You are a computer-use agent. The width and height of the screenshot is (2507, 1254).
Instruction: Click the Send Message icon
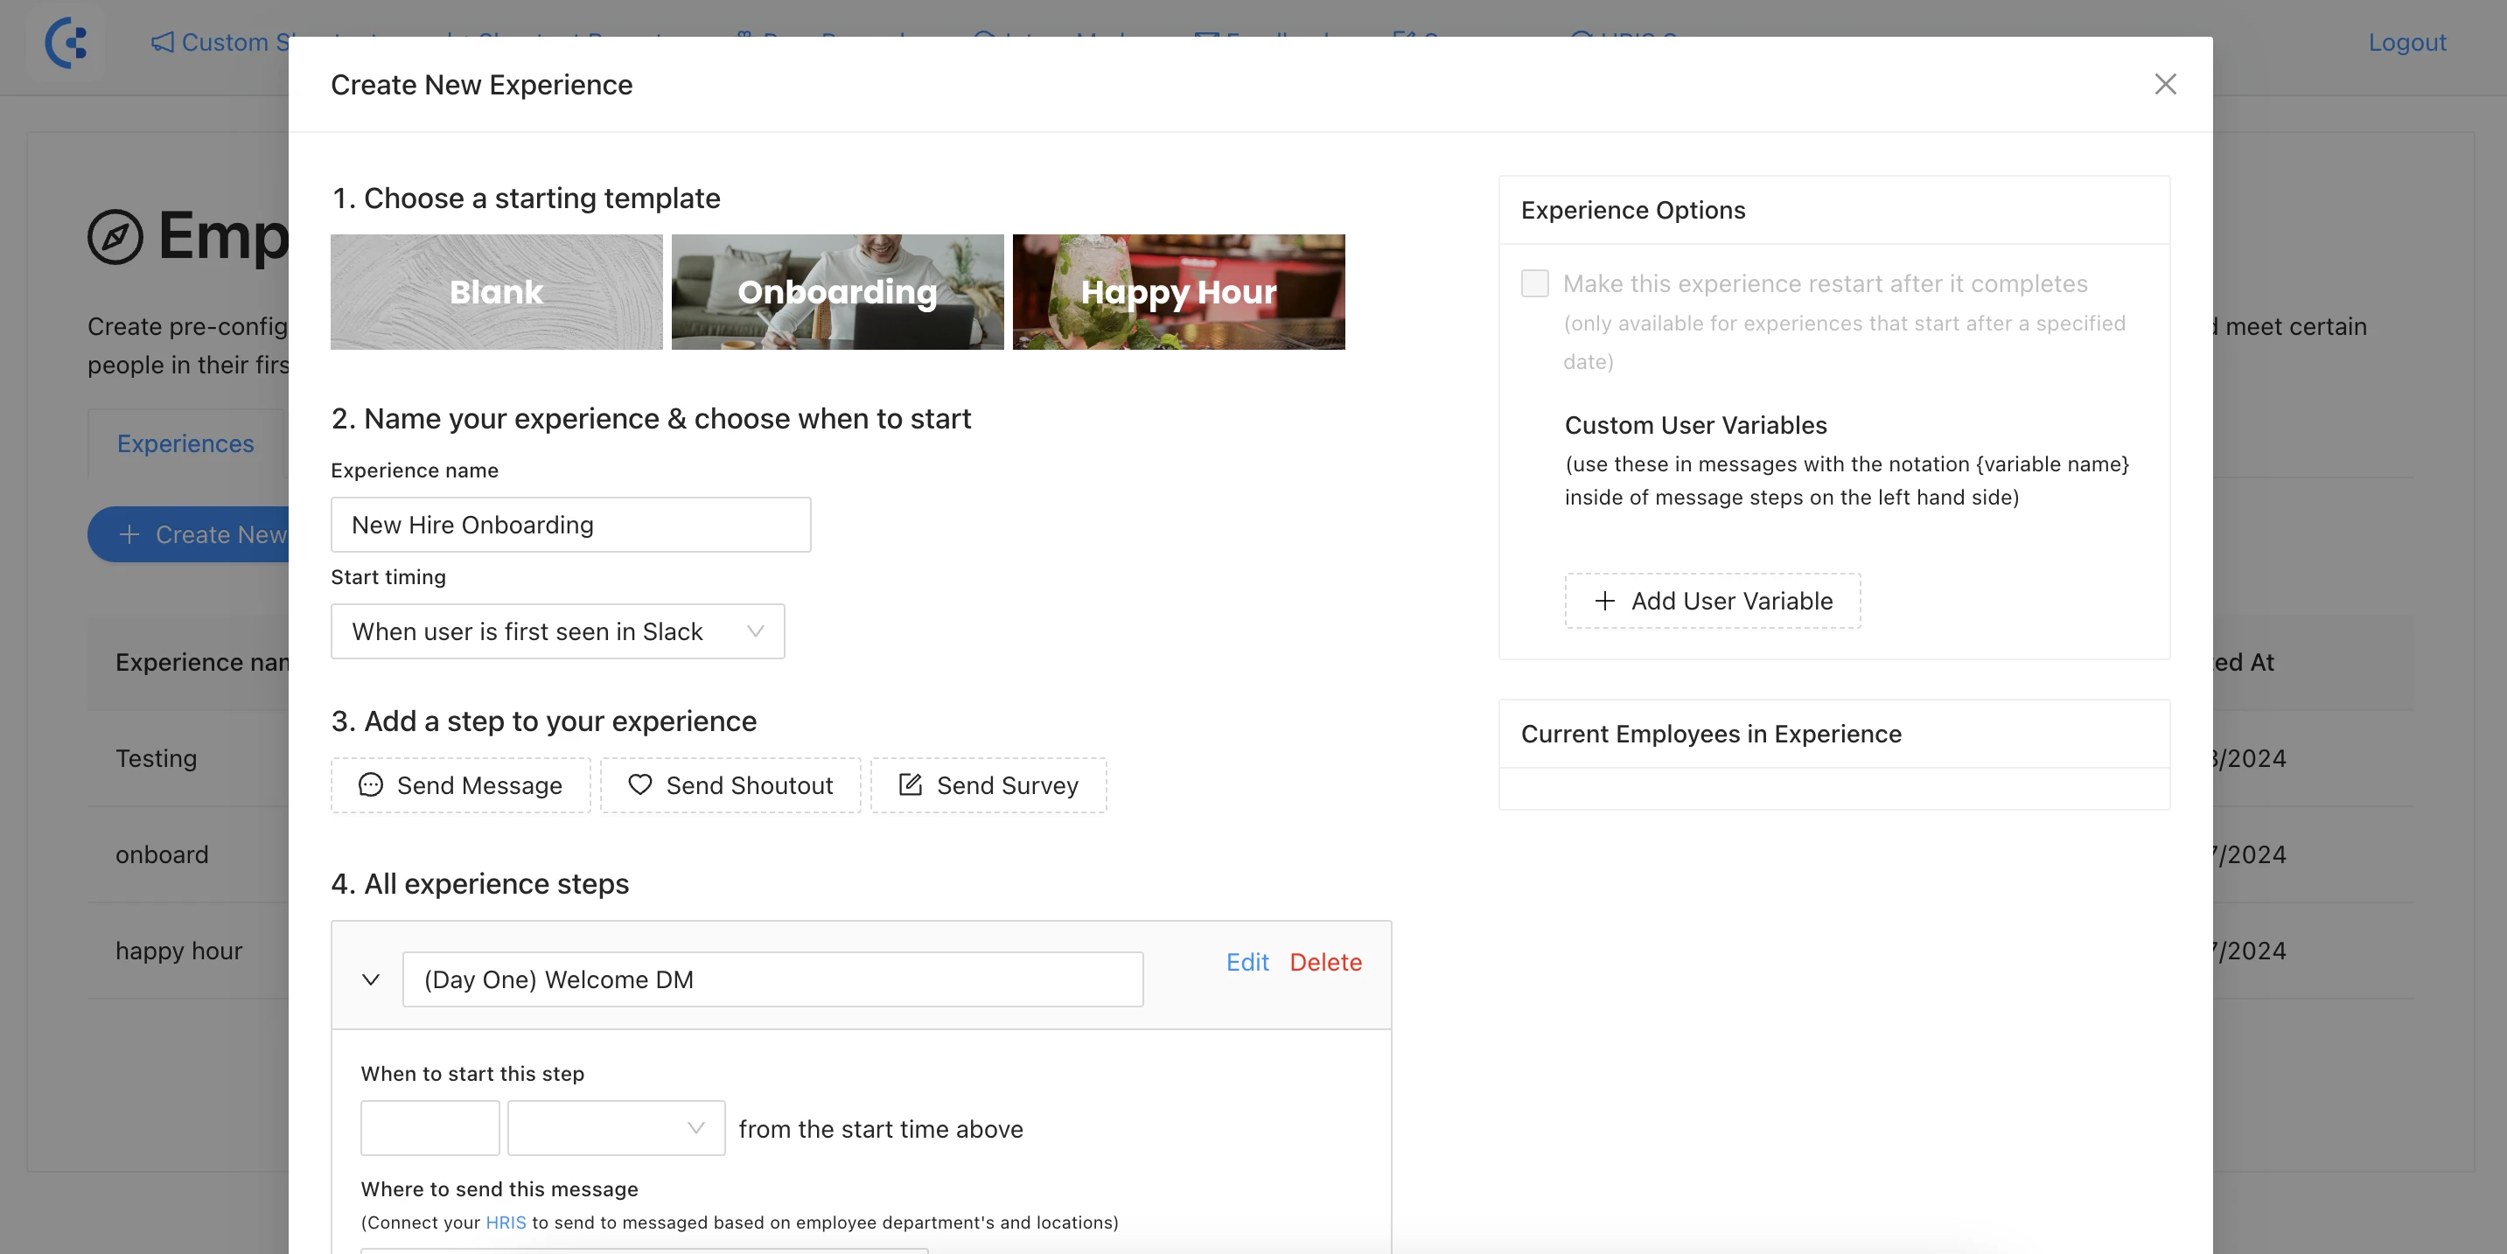click(x=368, y=785)
